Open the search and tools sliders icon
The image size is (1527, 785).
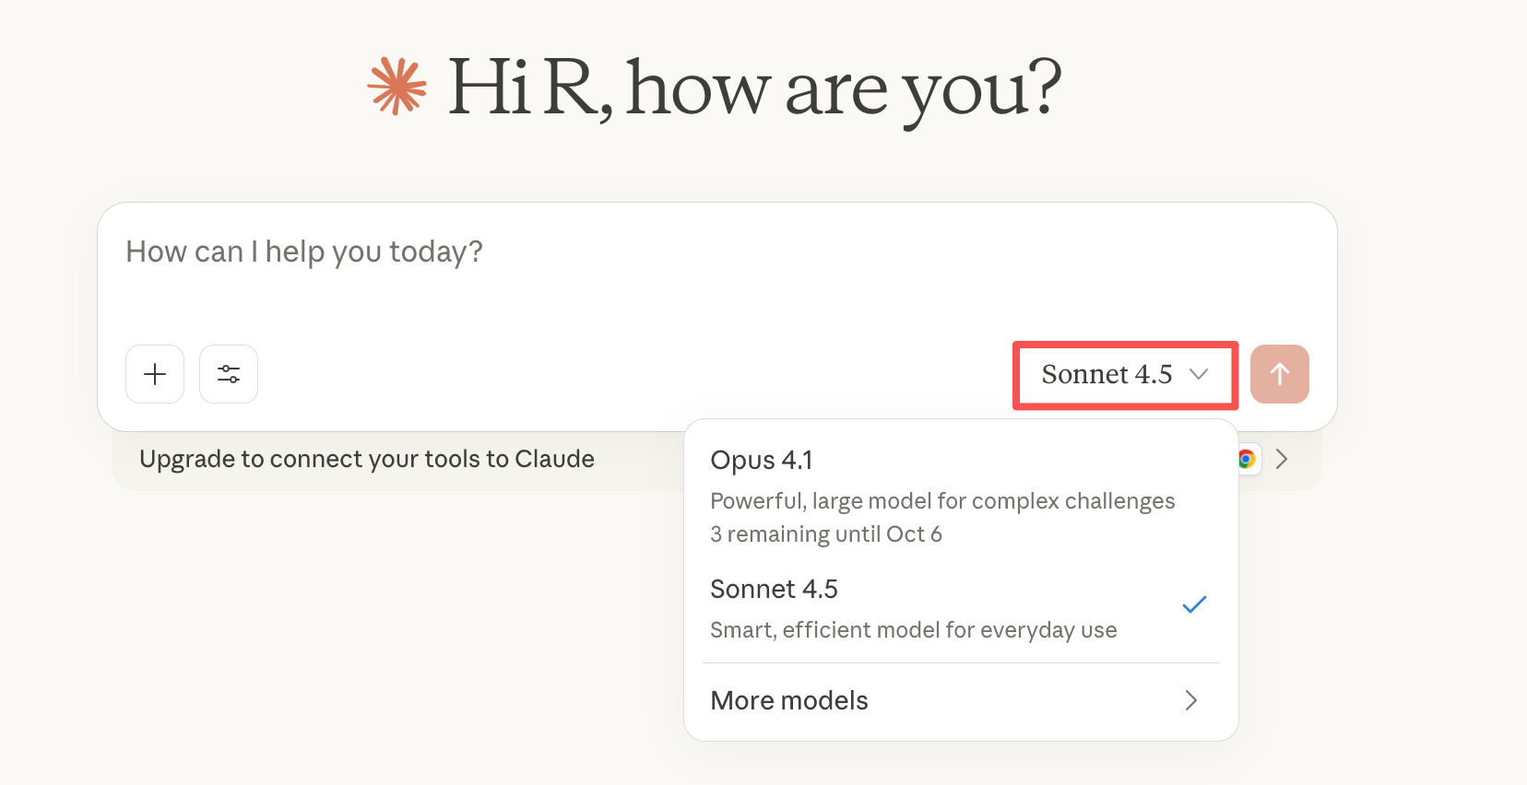(229, 374)
